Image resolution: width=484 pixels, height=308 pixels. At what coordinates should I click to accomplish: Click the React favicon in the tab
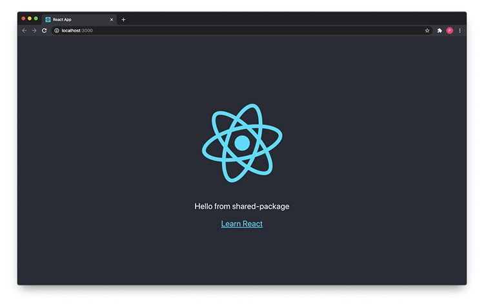(48, 19)
